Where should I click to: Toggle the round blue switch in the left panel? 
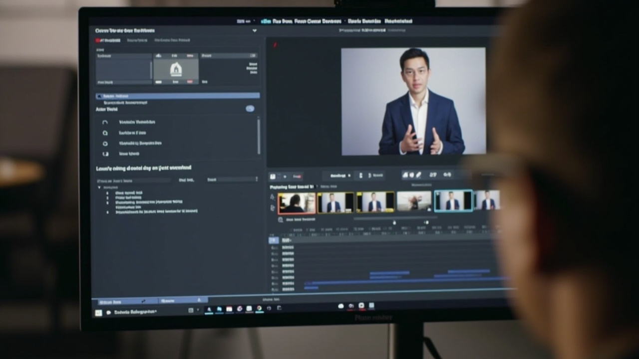(250, 108)
